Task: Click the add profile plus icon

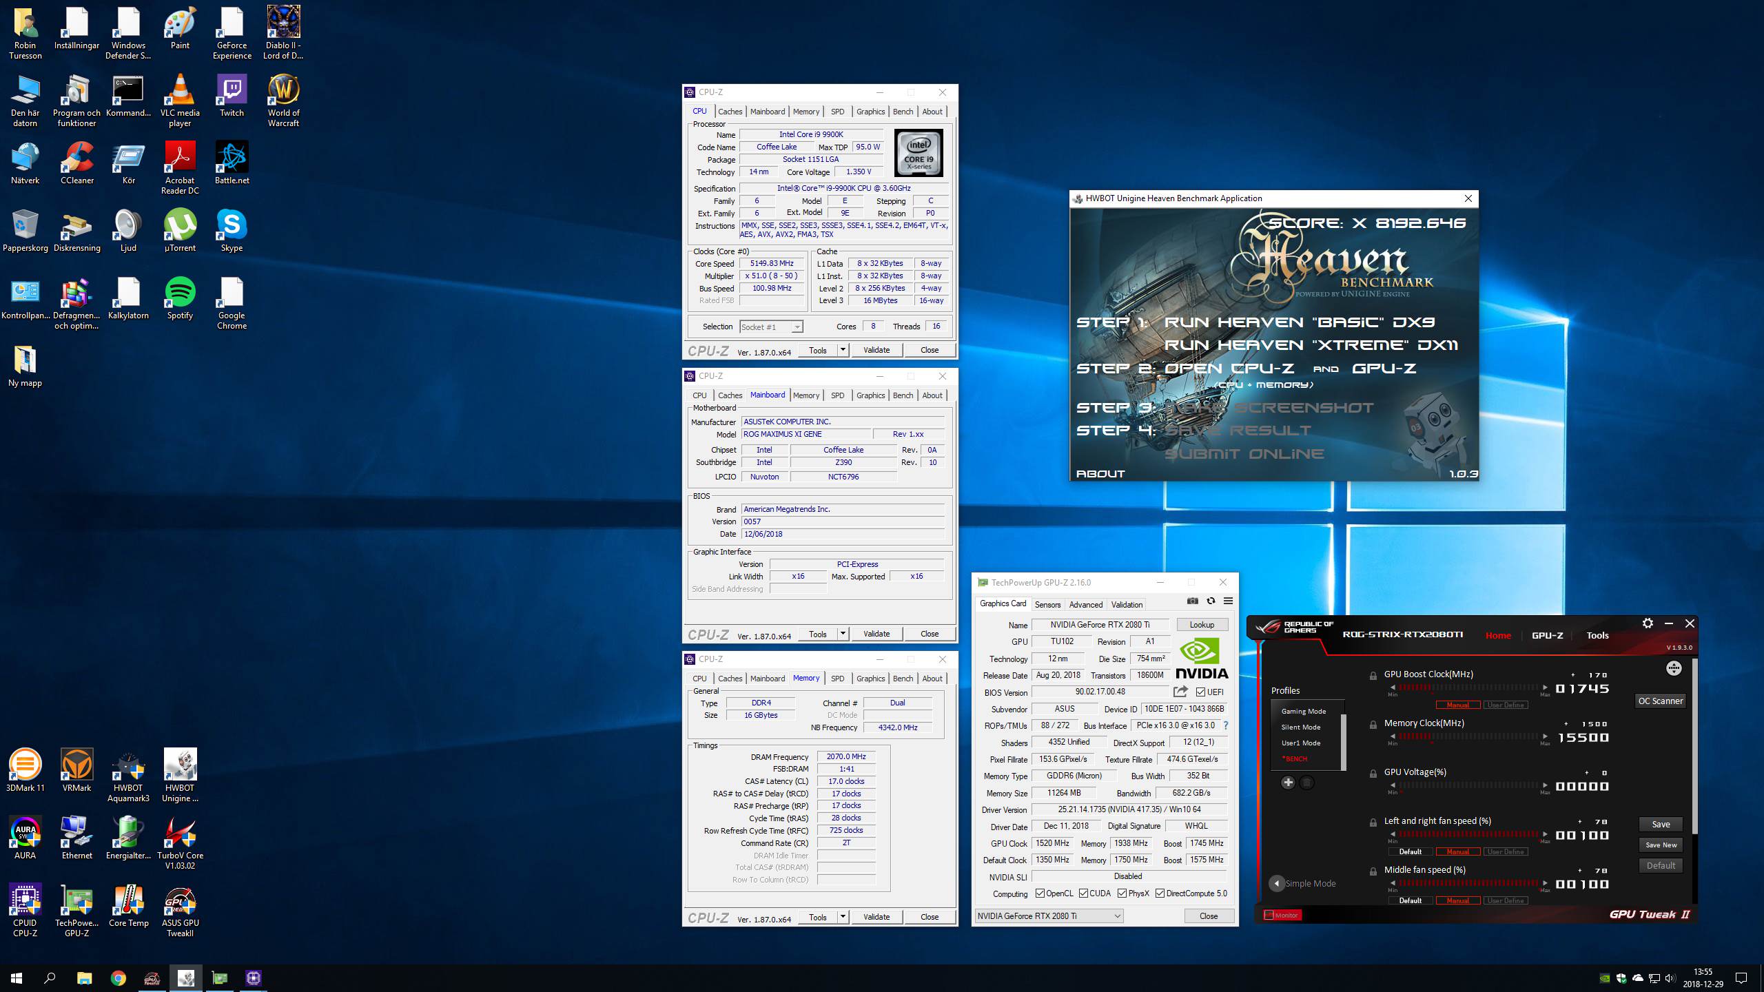Action: (x=1288, y=783)
